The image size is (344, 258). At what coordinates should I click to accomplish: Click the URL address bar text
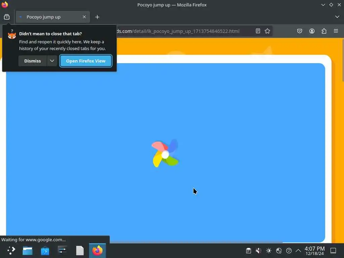coord(178,31)
